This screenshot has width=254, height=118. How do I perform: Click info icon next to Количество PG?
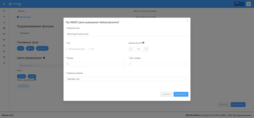[143, 43]
